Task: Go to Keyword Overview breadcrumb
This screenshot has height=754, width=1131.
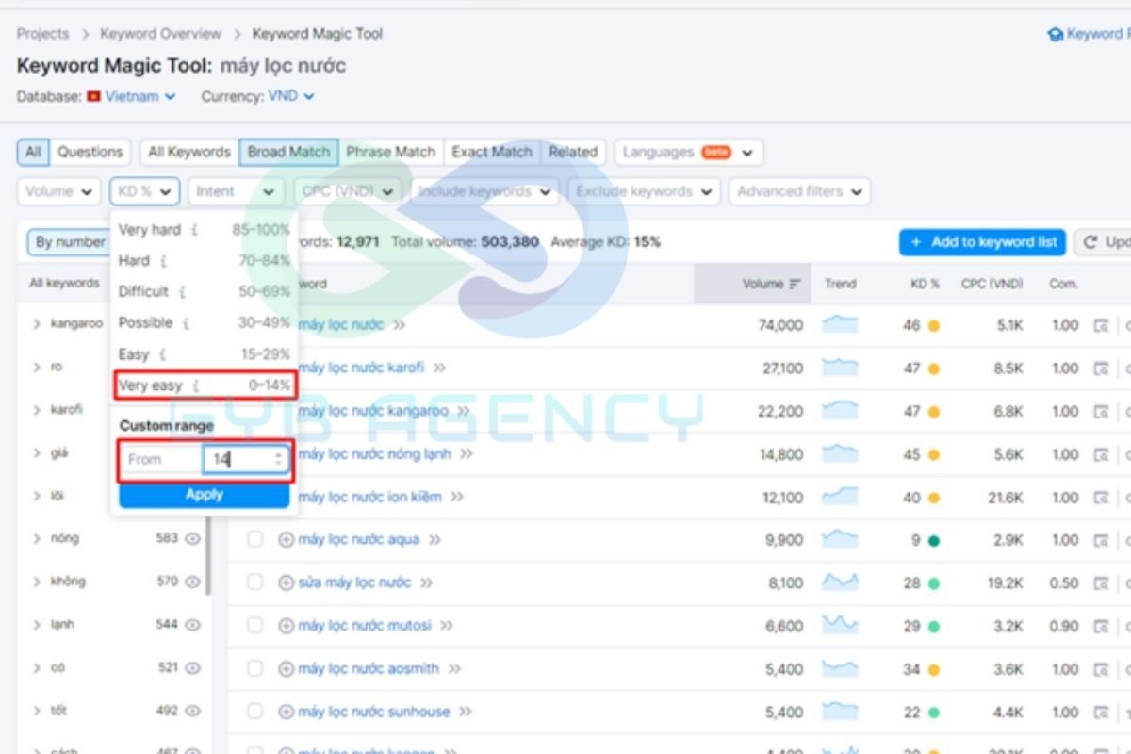Action: tap(160, 34)
